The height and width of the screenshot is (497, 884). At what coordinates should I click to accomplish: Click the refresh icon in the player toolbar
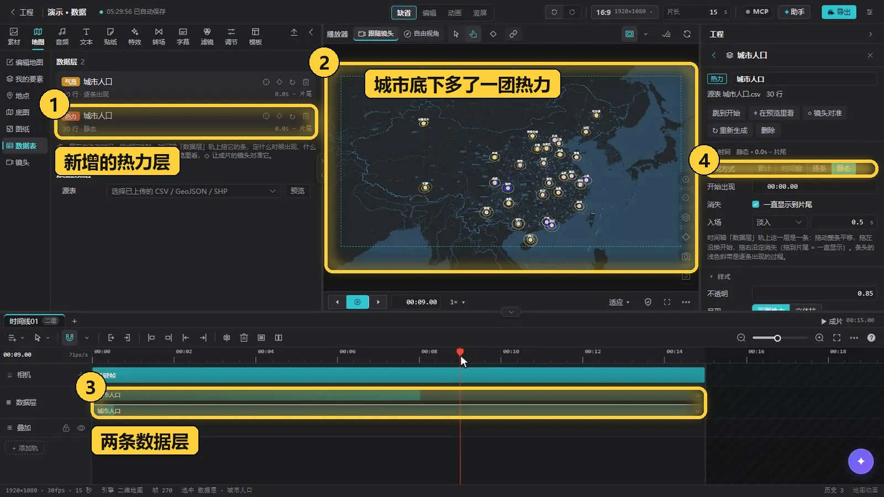point(687,34)
